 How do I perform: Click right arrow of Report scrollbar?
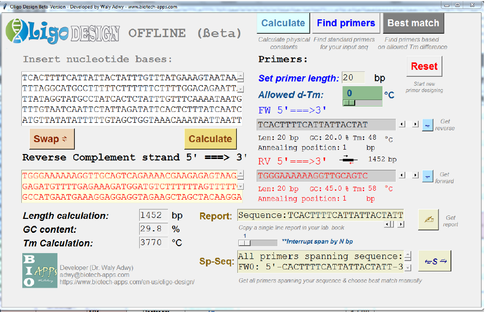point(401,224)
